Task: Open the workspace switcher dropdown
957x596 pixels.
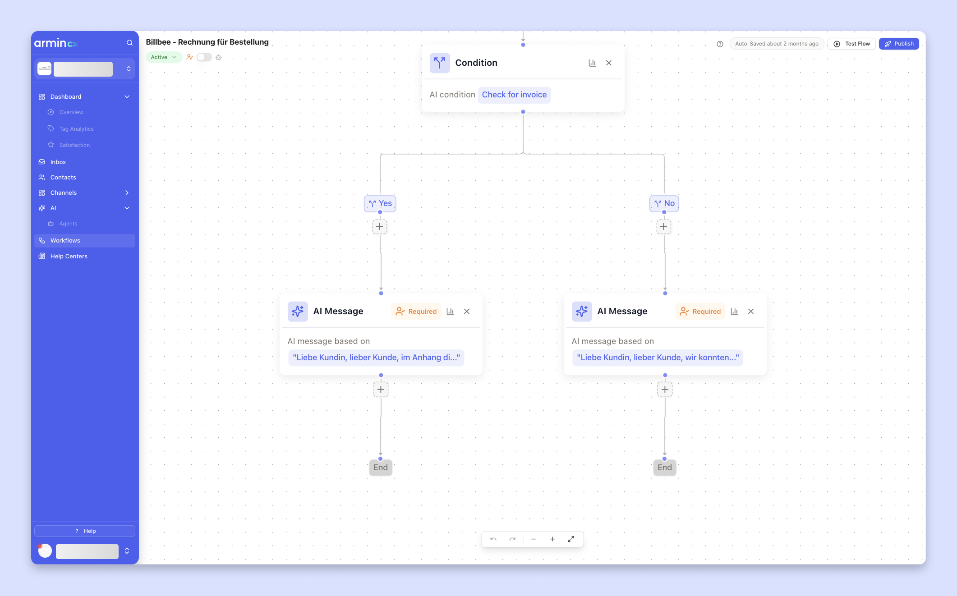Action: click(x=129, y=69)
